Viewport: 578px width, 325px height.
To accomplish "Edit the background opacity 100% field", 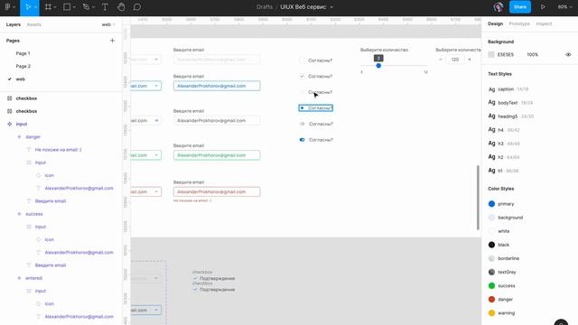I will tap(532, 54).
